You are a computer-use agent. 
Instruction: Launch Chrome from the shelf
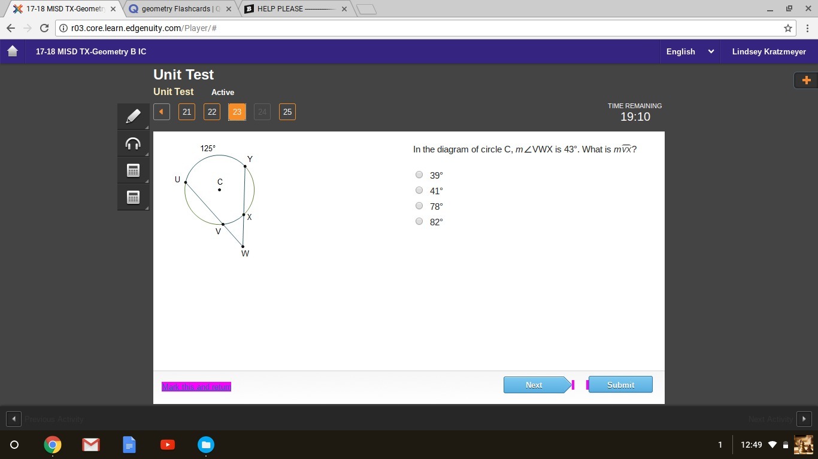coord(53,445)
